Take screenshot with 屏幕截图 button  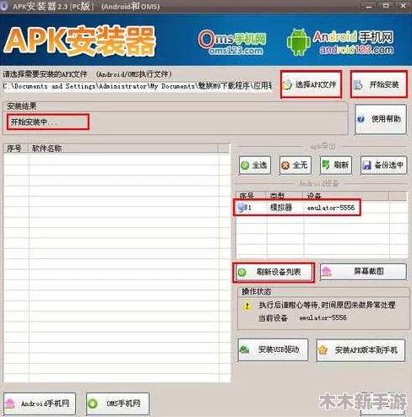click(x=363, y=272)
